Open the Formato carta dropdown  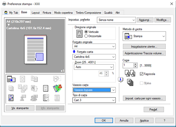pyautogui.click(x=94, y=57)
